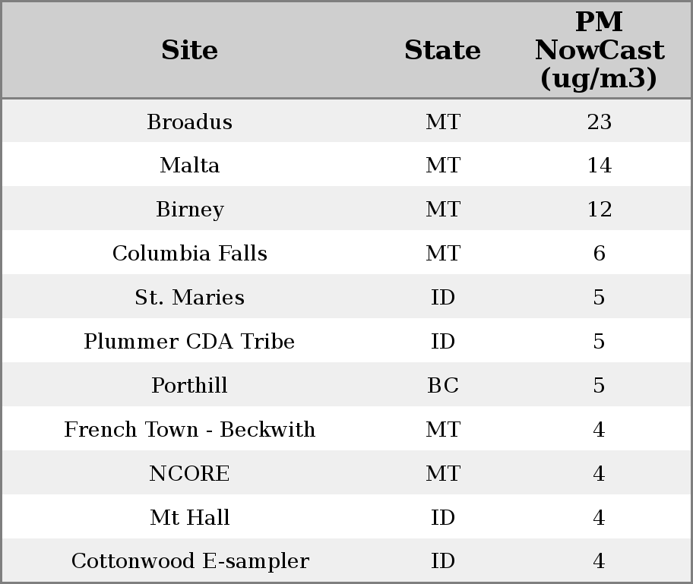The width and height of the screenshot is (693, 584).
Task: Select the NCORE site cell
Action: click(x=189, y=474)
